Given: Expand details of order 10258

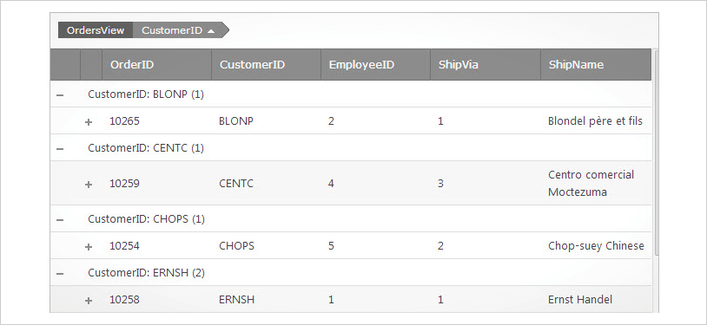Looking at the screenshot, I should pos(89,300).
